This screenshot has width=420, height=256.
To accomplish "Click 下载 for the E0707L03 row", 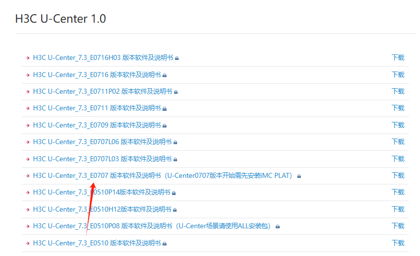I will coord(398,159).
